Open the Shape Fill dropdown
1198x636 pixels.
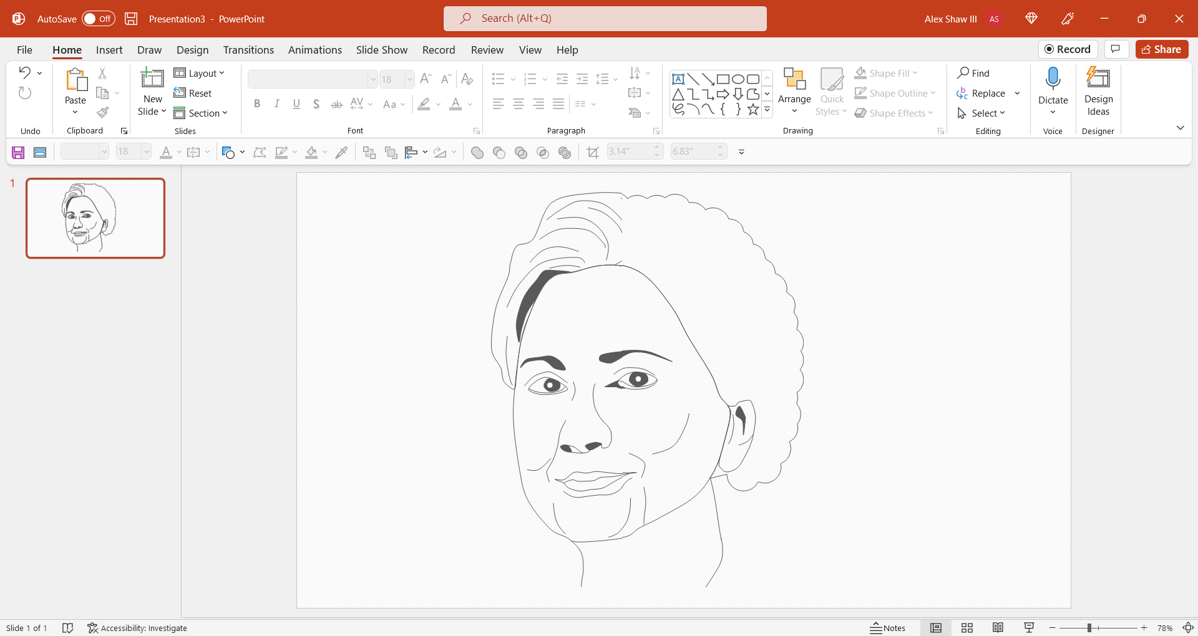[914, 73]
